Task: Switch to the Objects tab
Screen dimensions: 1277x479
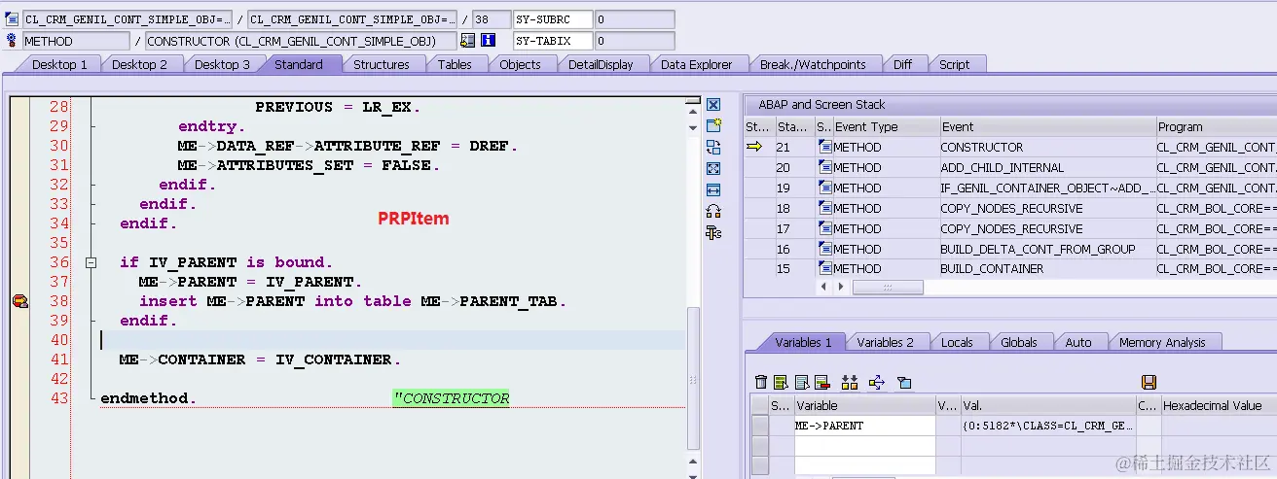Action: coord(521,64)
